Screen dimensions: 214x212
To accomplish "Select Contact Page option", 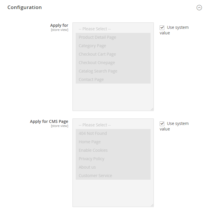I will coord(91,79).
